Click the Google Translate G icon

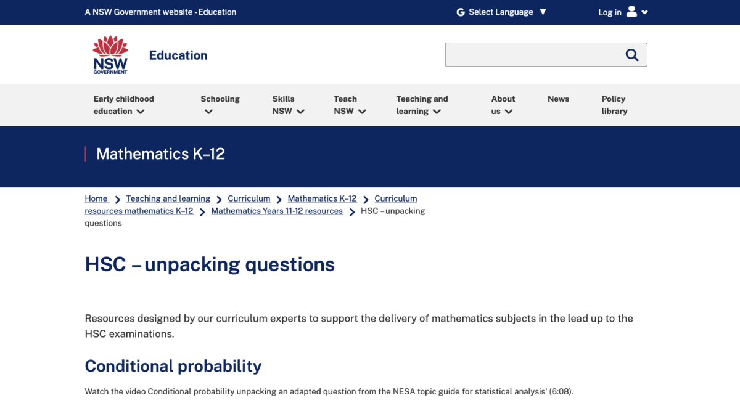coord(459,12)
